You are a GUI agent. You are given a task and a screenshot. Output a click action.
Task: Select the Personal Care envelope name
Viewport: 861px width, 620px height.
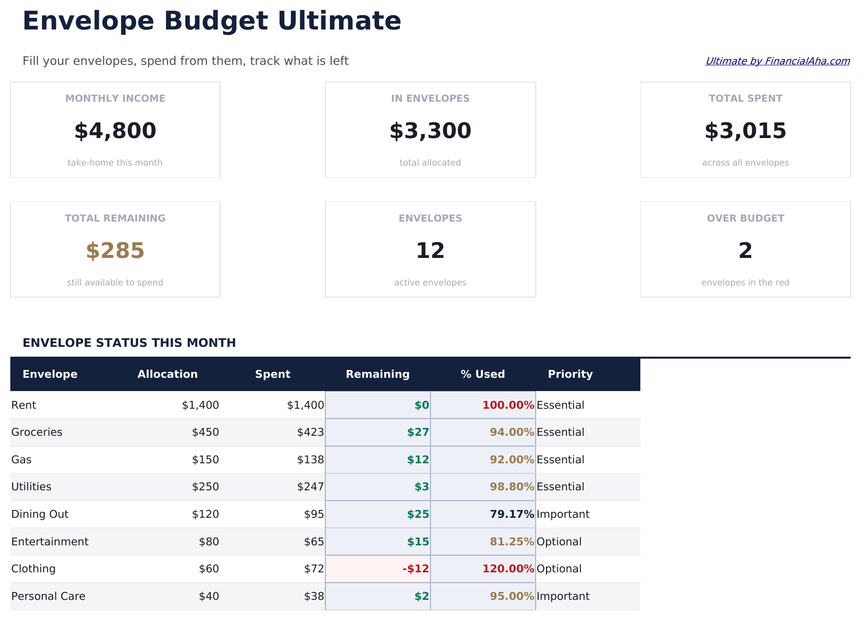coord(48,596)
